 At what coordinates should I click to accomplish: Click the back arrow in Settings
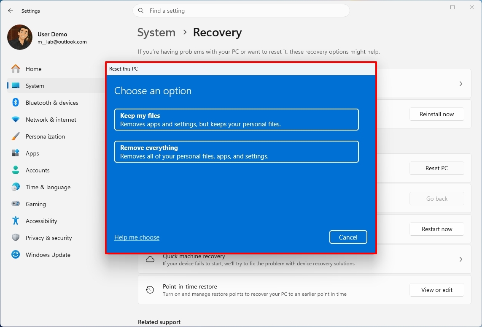[x=11, y=11]
